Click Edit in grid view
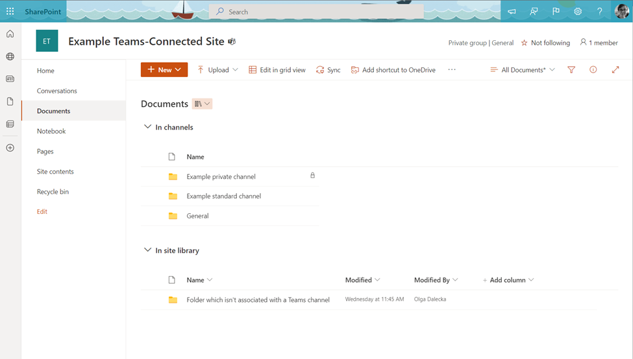 pyautogui.click(x=277, y=70)
